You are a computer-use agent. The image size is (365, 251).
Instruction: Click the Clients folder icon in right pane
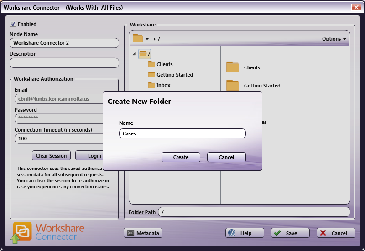pos(233,67)
